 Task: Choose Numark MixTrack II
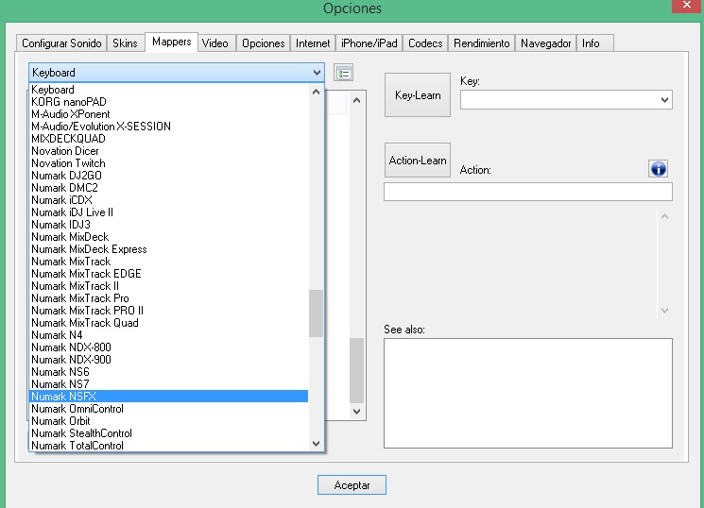pyautogui.click(x=169, y=286)
